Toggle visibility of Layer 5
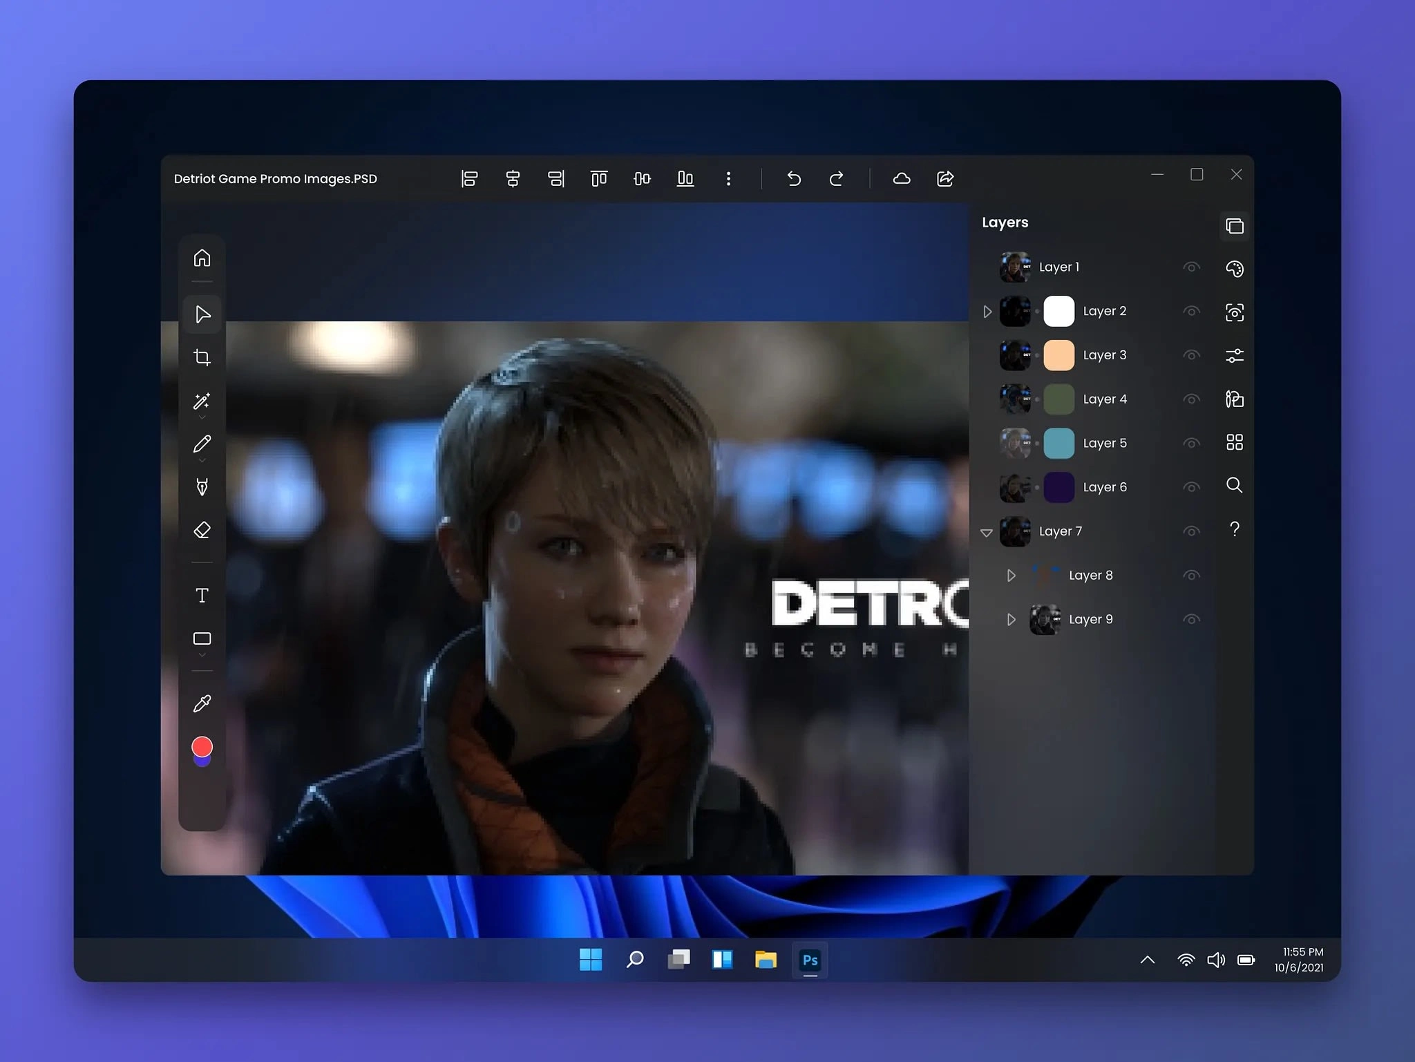The height and width of the screenshot is (1062, 1415). (x=1191, y=443)
